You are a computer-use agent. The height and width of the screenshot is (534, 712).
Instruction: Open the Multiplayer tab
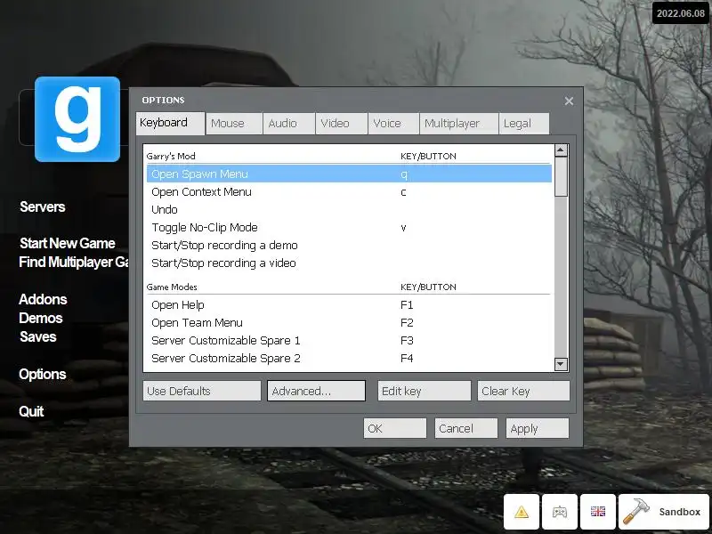pyautogui.click(x=458, y=124)
